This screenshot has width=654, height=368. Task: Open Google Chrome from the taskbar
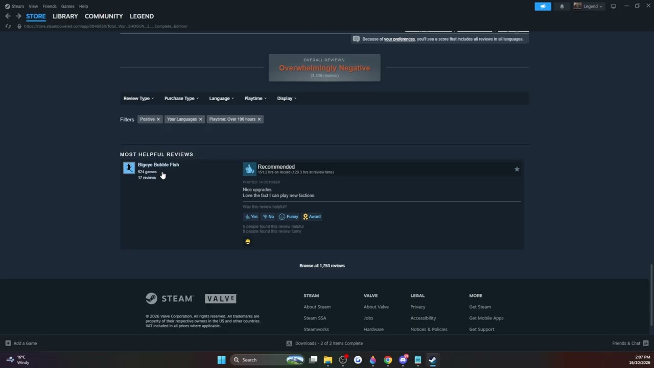click(x=388, y=360)
